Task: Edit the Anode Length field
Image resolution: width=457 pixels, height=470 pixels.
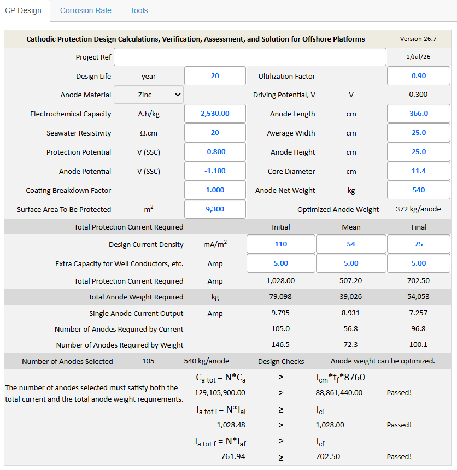Action: pos(419,114)
